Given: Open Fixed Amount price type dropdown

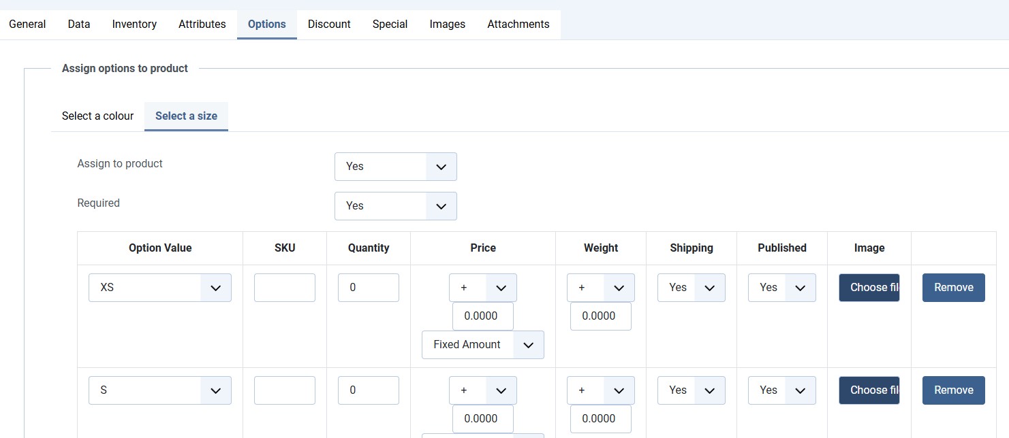Looking at the screenshot, I should (x=482, y=345).
